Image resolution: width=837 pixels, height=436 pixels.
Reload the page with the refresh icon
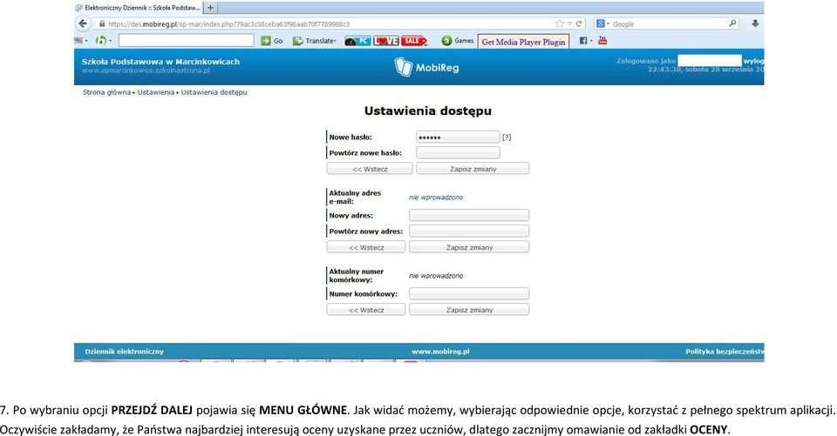(579, 23)
